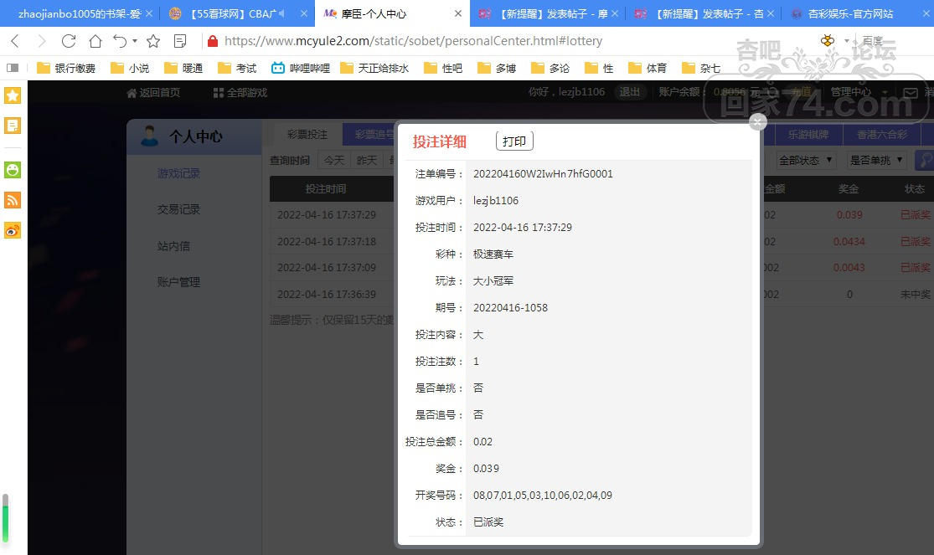Select 站内信 in sidebar
This screenshot has width=934, height=555.
coord(173,246)
